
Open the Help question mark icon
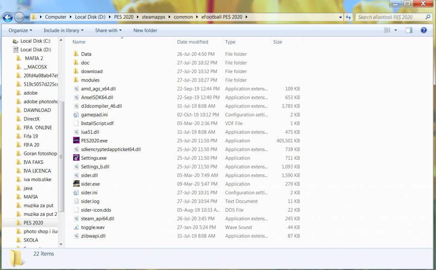coord(423,30)
